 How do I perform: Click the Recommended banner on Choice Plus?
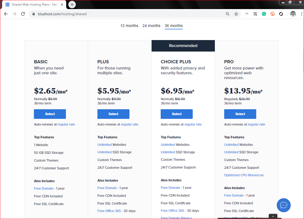[183, 46]
